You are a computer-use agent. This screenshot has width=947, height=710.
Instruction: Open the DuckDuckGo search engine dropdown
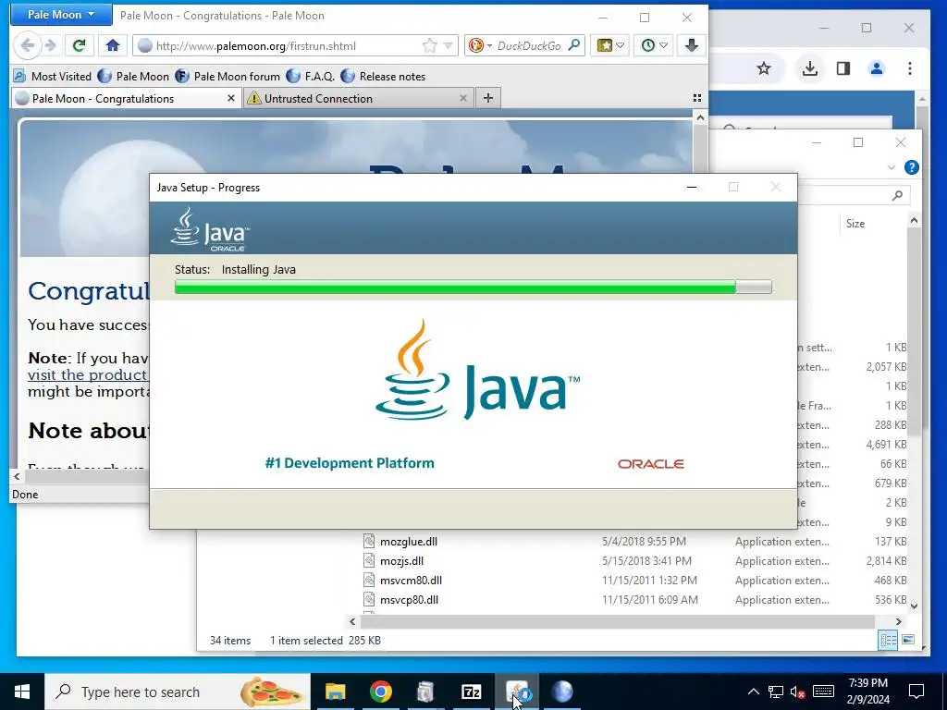[480, 45]
